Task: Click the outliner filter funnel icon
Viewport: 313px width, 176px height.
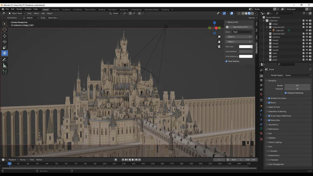Action: (x=304, y=13)
